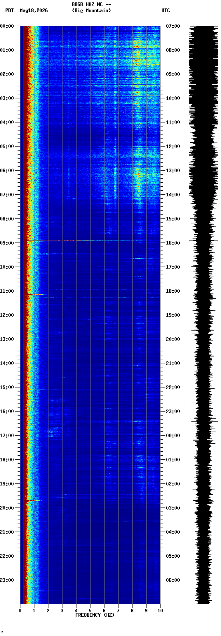This screenshot has height=636, width=221.
Task: Click the 22:00 PDT time tick label
Action: point(7,556)
